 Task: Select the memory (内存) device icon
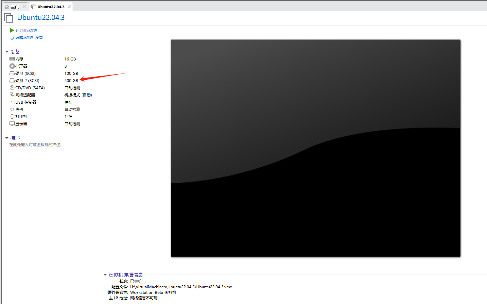click(x=12, y=59)
